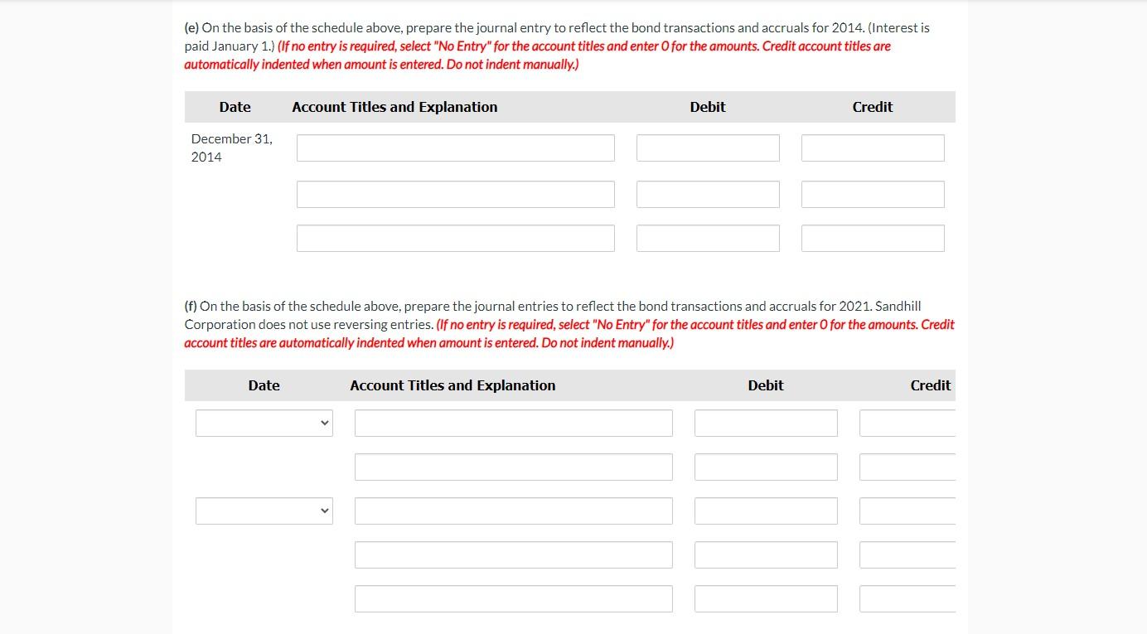The height and width of the screenshot is (634, 1147).
Task: Click the first Credit field in part (f)
Action: point(907,423)
